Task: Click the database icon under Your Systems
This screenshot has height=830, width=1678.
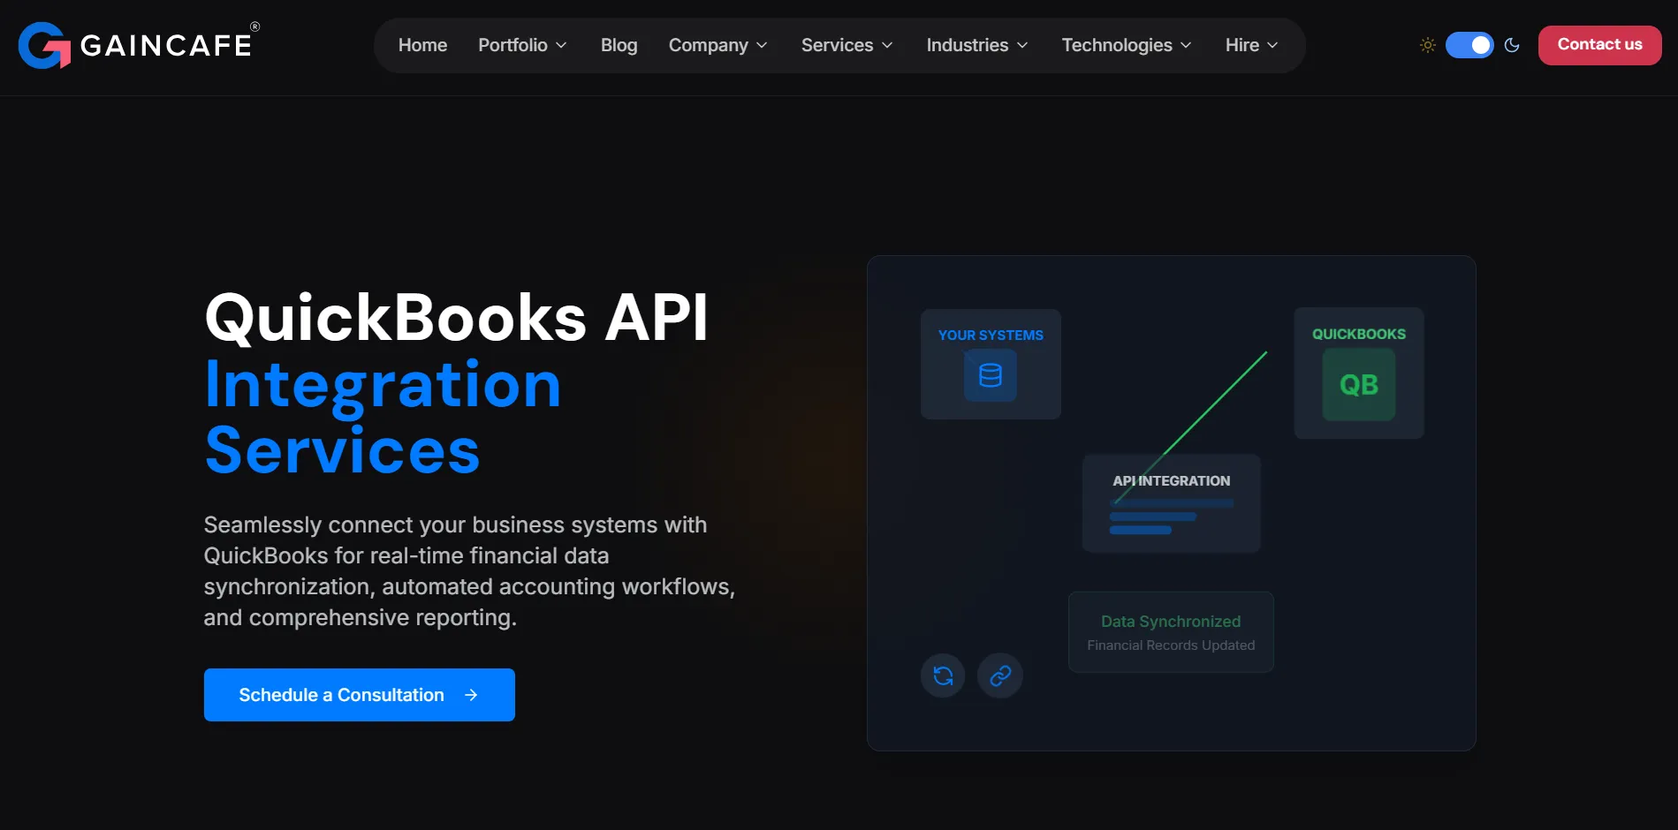Action: (x=991, y=375)
